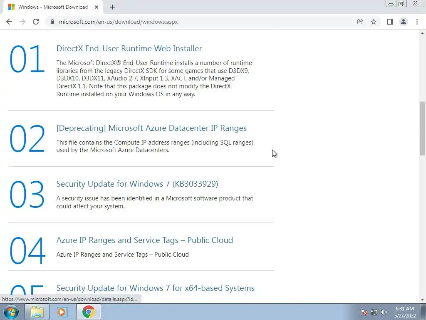Click the large 04 ranking number
The width and height of the screenshot is (426, 320).
tap(27, 250)
